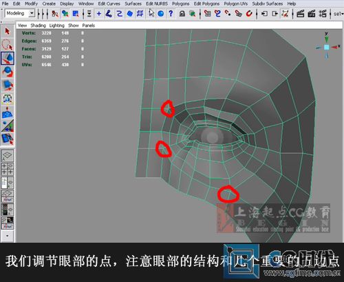
Task: Click the center cube of view compass
Action: click(327, 48)
